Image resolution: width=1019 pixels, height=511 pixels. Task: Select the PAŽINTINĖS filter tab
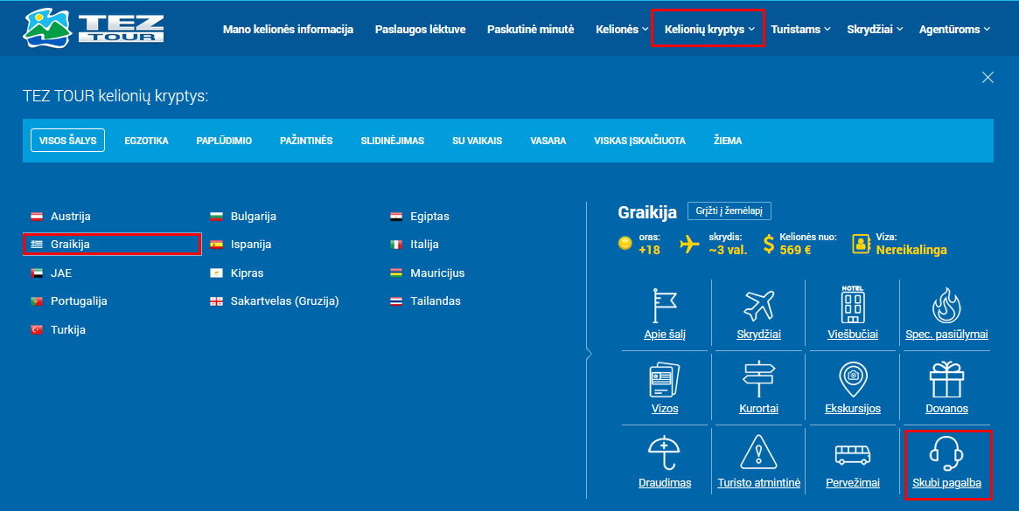pos(306,141)
